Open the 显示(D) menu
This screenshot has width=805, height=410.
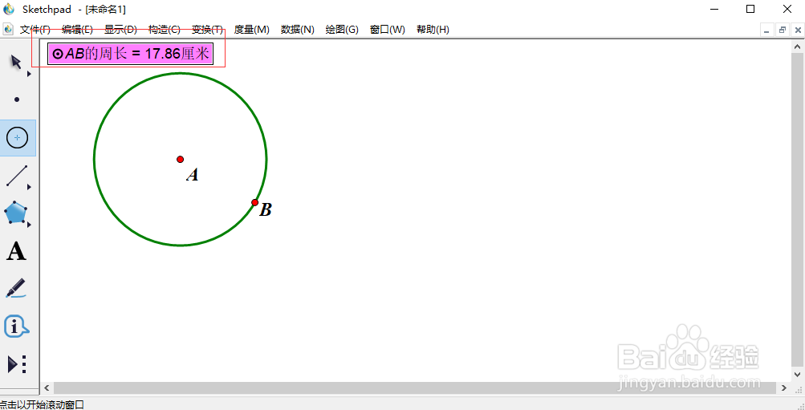(x=120, y=30)
